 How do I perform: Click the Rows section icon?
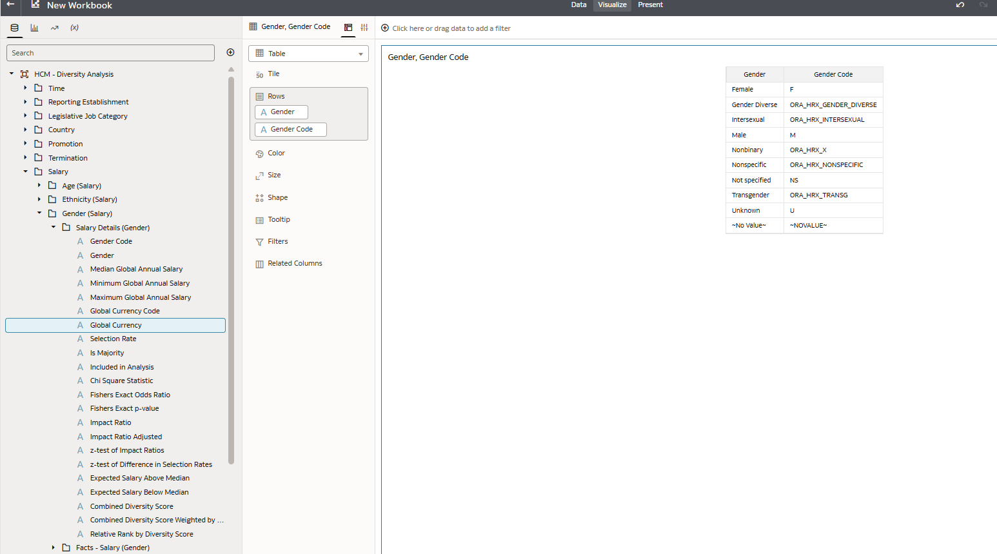259,96
